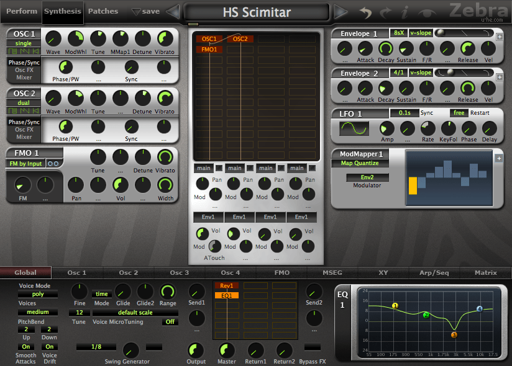Viewport: 512px width, 366px height.
Task: Open the Voice Mode poly dropdown
Action: pos(37,295)
